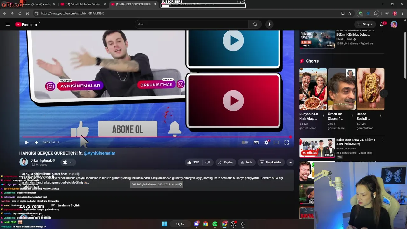Open Gümrük Muhafaza recommended video thumbnail
Image resolution: width=407 pixels, height=229 pixels.
click(317, 39)
